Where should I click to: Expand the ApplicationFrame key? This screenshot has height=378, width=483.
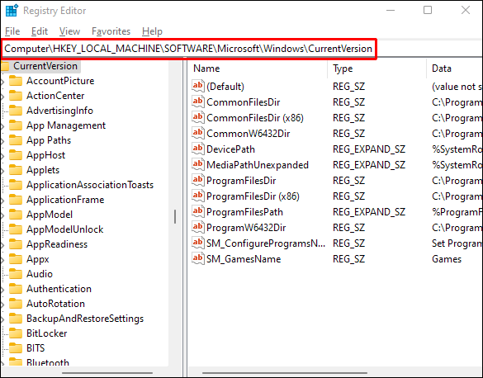[x=2, y=201]
